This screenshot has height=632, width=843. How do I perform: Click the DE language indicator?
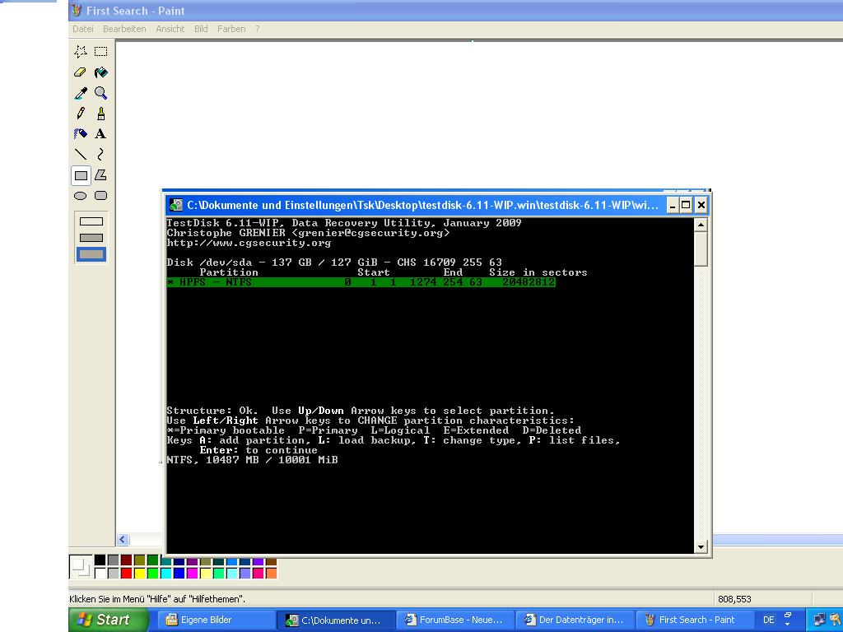769,620
